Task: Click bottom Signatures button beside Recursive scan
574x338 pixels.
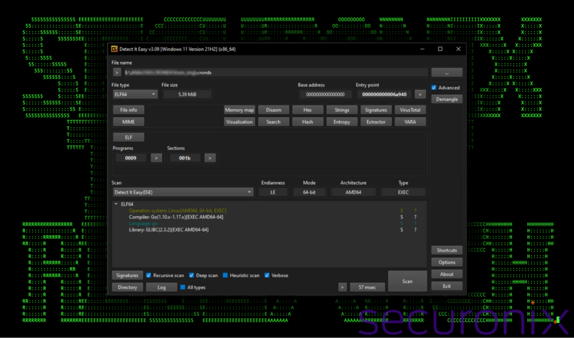Action: point(128,276)
